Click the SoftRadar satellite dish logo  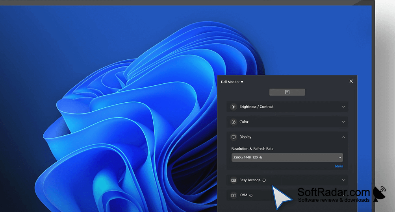(x=379, y=194)
